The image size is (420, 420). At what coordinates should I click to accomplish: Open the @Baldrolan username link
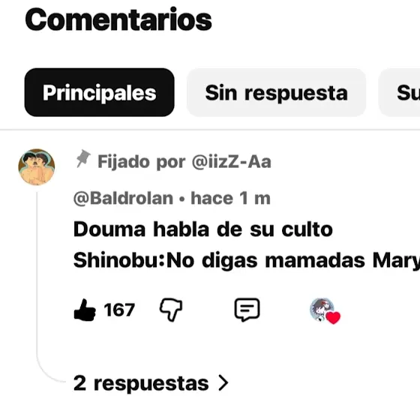tap(123, 199)
